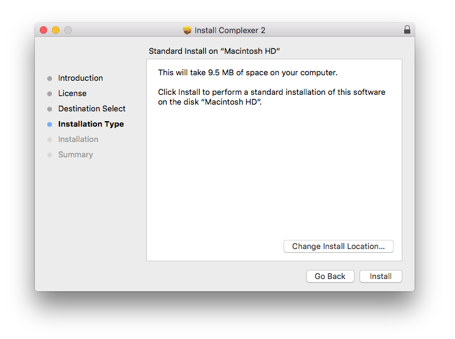The width and height of the screenshot is (455, 339).
Task: Click the greyed-out zoom window button
Action: [x=68, y=30]
